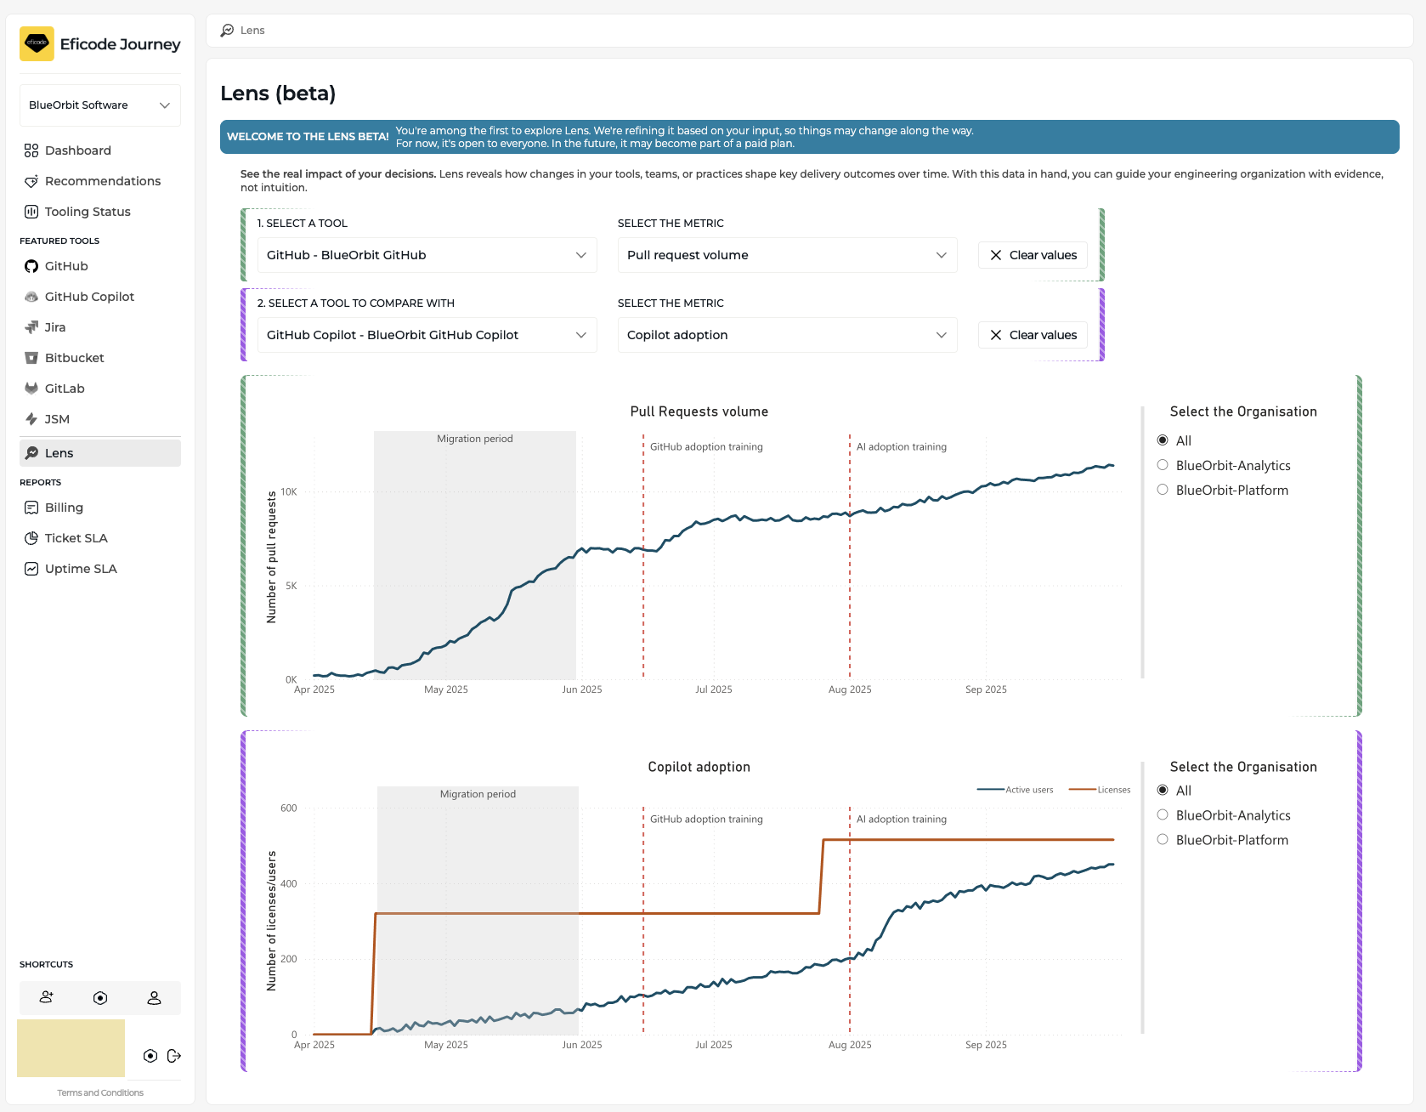Click the Jira icon in featured tools
Viewport: 1426px width, 1112px height.
tap(31, 327)
